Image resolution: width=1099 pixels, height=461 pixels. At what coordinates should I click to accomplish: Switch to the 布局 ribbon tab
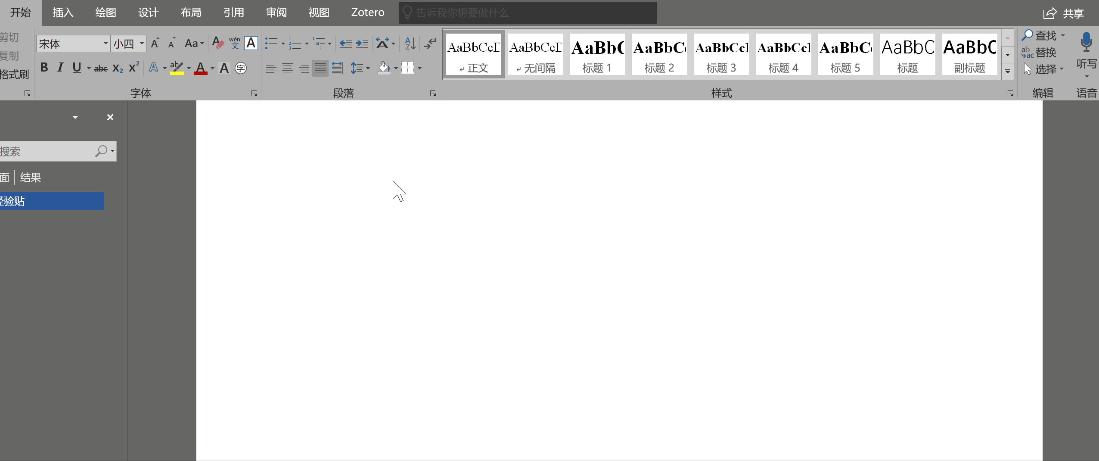191,13
